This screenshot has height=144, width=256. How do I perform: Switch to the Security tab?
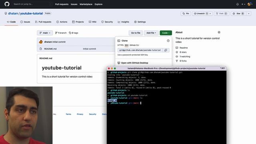(107, 22)
